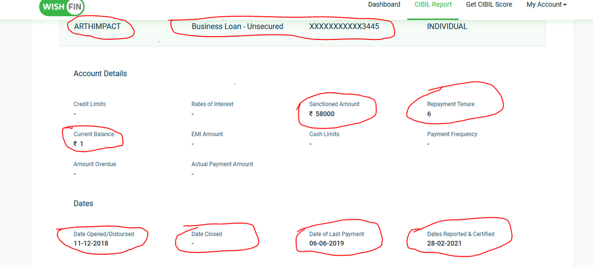This screenshot has width=593, height=267.
Task: Click the Date Opened/Disbursed label
Action: [x=104, y=234]
